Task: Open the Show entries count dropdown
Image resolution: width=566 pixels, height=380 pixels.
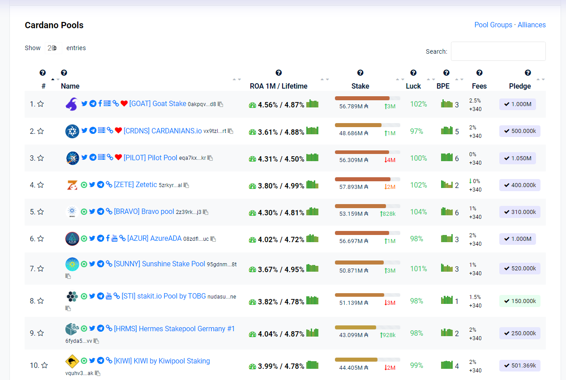Action: [53, 48]
